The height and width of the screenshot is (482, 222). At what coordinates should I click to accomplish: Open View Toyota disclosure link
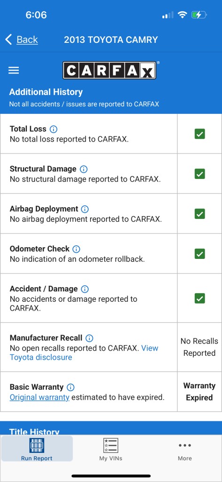84,353
